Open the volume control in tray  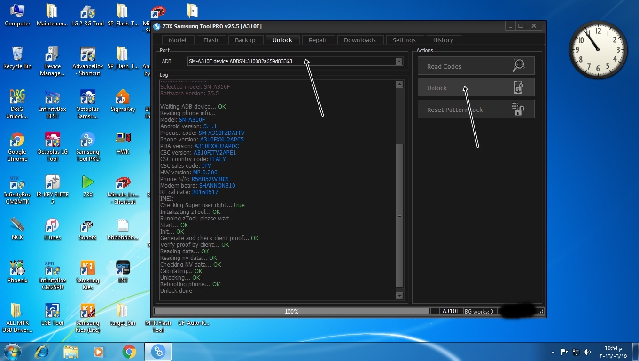pyautogui.click(x=587, y=352)
